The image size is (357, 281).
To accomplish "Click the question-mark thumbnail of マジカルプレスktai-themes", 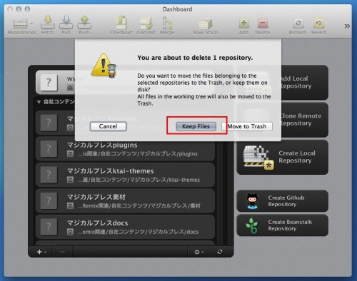I will click(x=49, y=175).
